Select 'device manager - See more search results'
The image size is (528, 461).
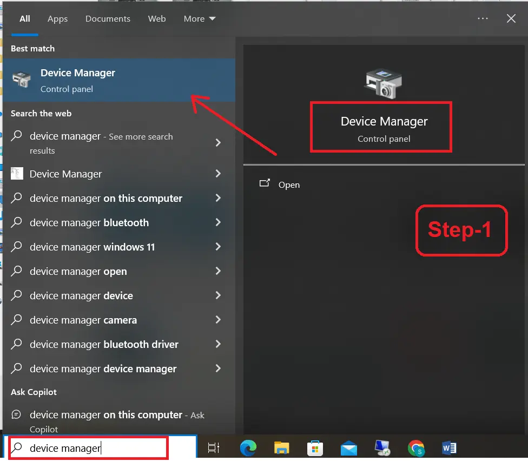(119, 143)
